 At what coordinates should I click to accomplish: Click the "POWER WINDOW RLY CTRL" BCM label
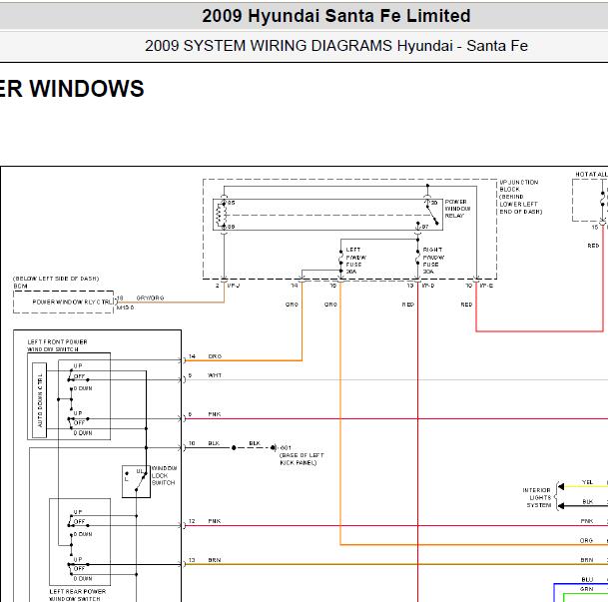click(x=73, y=301)
